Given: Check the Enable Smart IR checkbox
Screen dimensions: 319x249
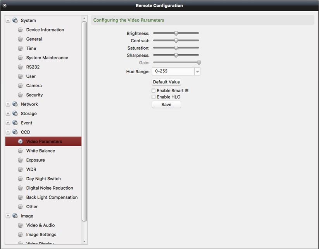Looking at the screenshot, I should 153,90.
